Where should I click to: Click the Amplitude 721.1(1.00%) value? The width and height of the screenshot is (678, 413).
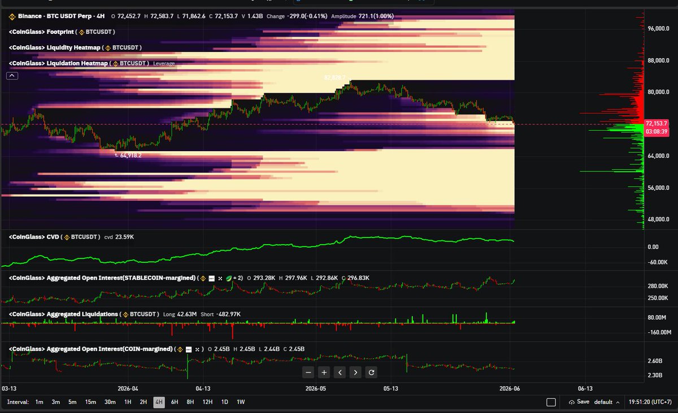[x=362, y=17]
